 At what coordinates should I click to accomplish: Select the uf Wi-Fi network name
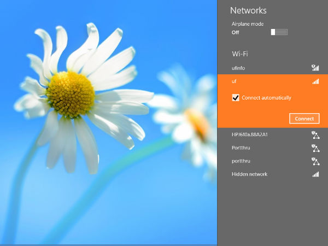(235, 81)
